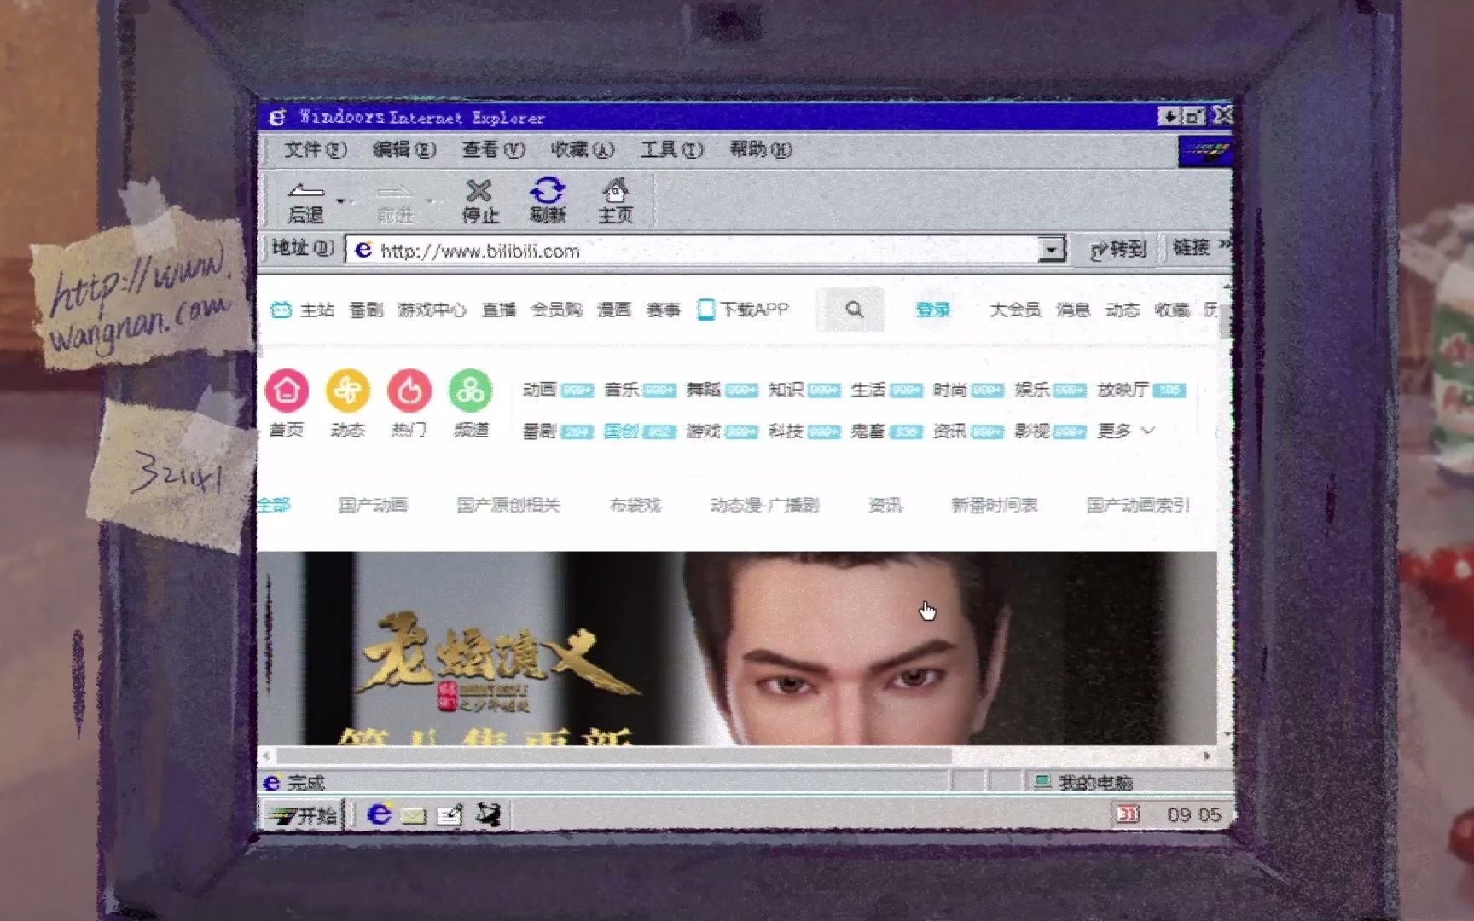Switch to the 全部 sub-tab
The image size is (1474, 921).
(x=274, y=505)
